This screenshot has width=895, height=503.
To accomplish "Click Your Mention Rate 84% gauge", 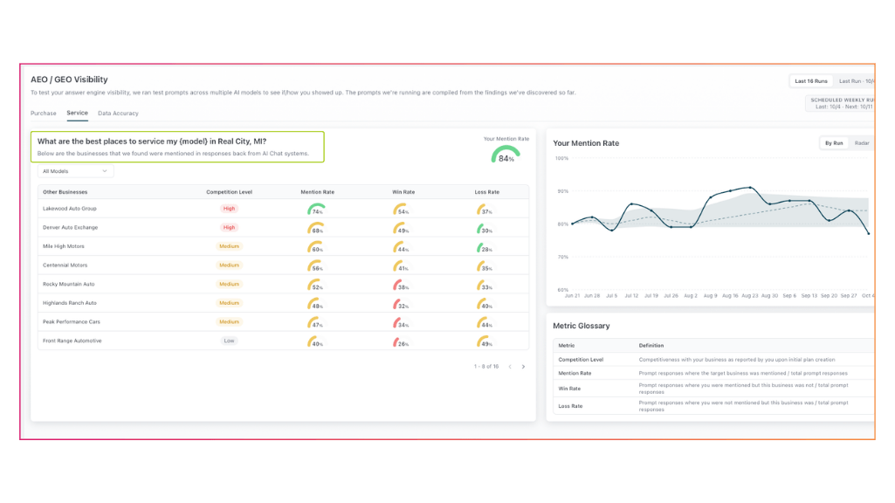I will [506, 155].
